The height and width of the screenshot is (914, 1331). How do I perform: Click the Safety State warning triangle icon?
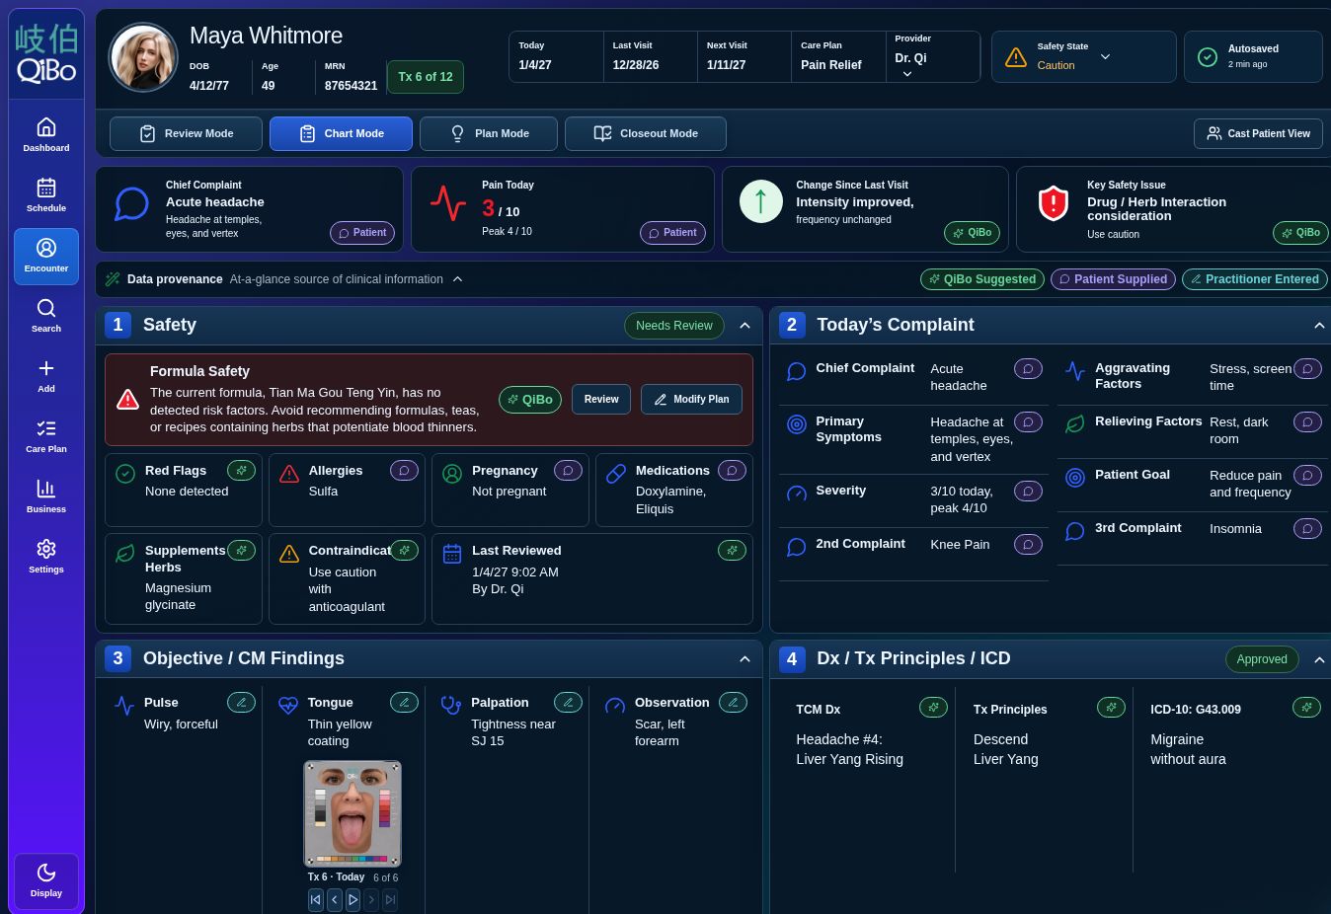click(1015, 57)
